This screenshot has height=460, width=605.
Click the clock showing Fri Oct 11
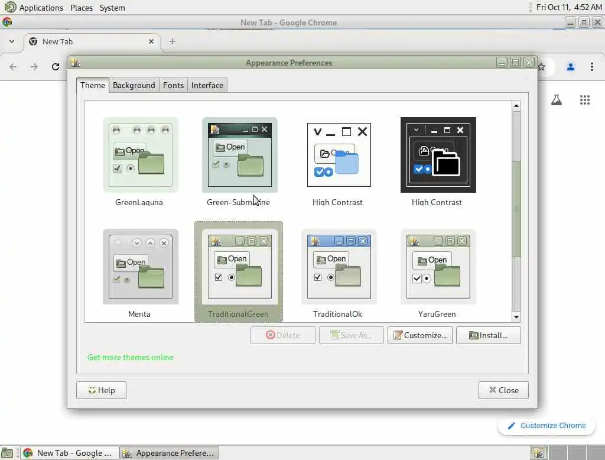point(569,7)
